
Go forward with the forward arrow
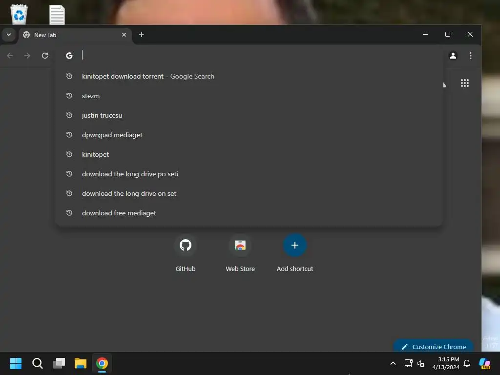click(x=27, y=56)
